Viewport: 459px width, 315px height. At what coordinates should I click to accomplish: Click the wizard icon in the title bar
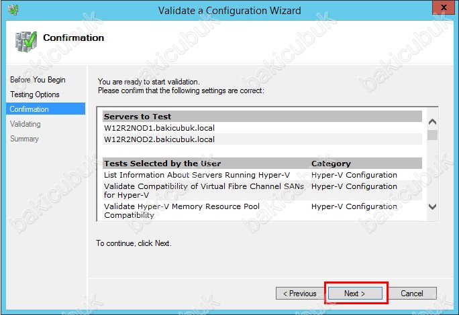tap(13, 10)
